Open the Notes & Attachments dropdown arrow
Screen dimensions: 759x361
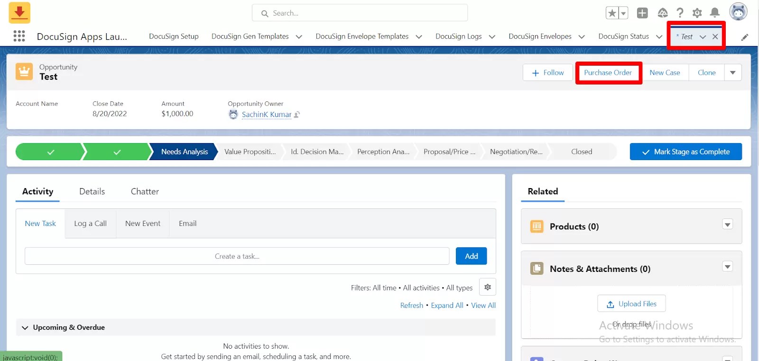click(x=728, y=266)
